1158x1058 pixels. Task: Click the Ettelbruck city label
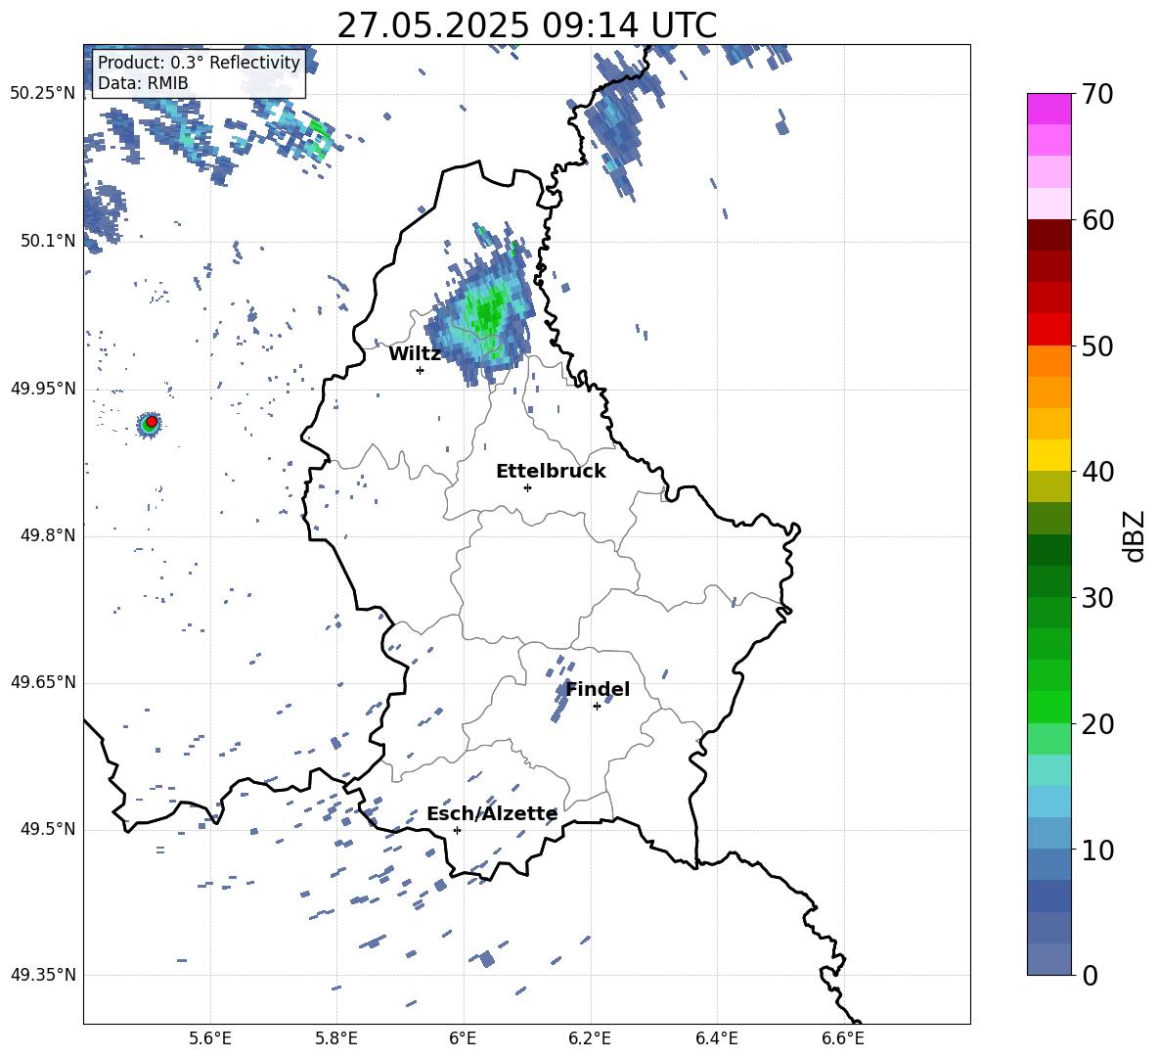(551, 472)
